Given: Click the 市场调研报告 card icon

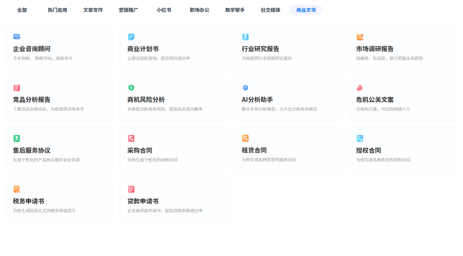Looking at the screenshot, I should point(360,37).
